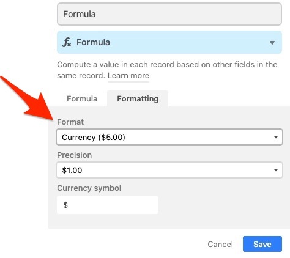Open the Currency ($5.00) format dropdown

click(x=169, y=137)
